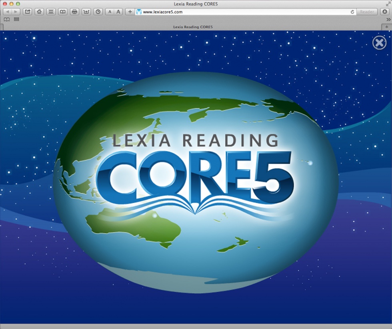The height and width of the screenshot is (329, 392).
Task: Decrease text size with small A
Action: (x=110, y=12)
